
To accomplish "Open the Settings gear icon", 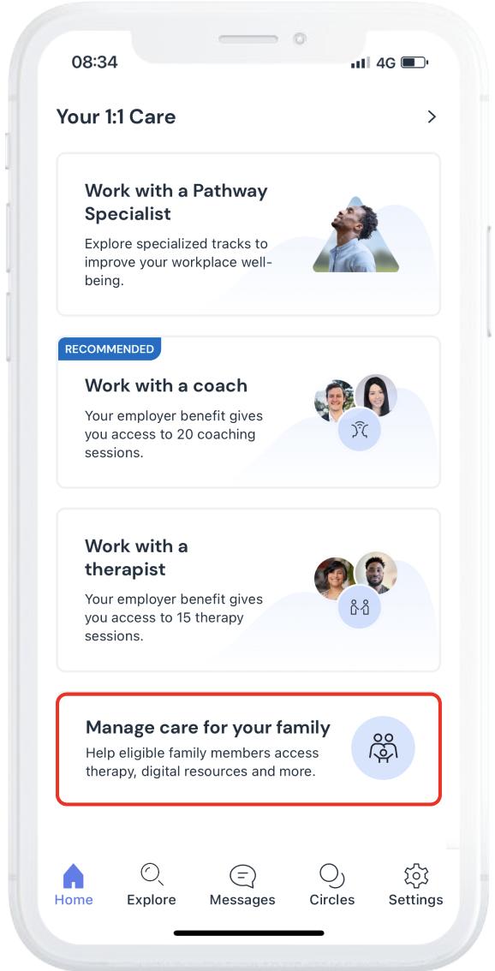I will [x=415, y=876].
